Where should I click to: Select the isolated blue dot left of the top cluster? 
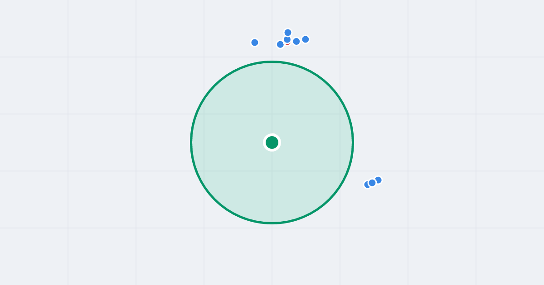255,43
